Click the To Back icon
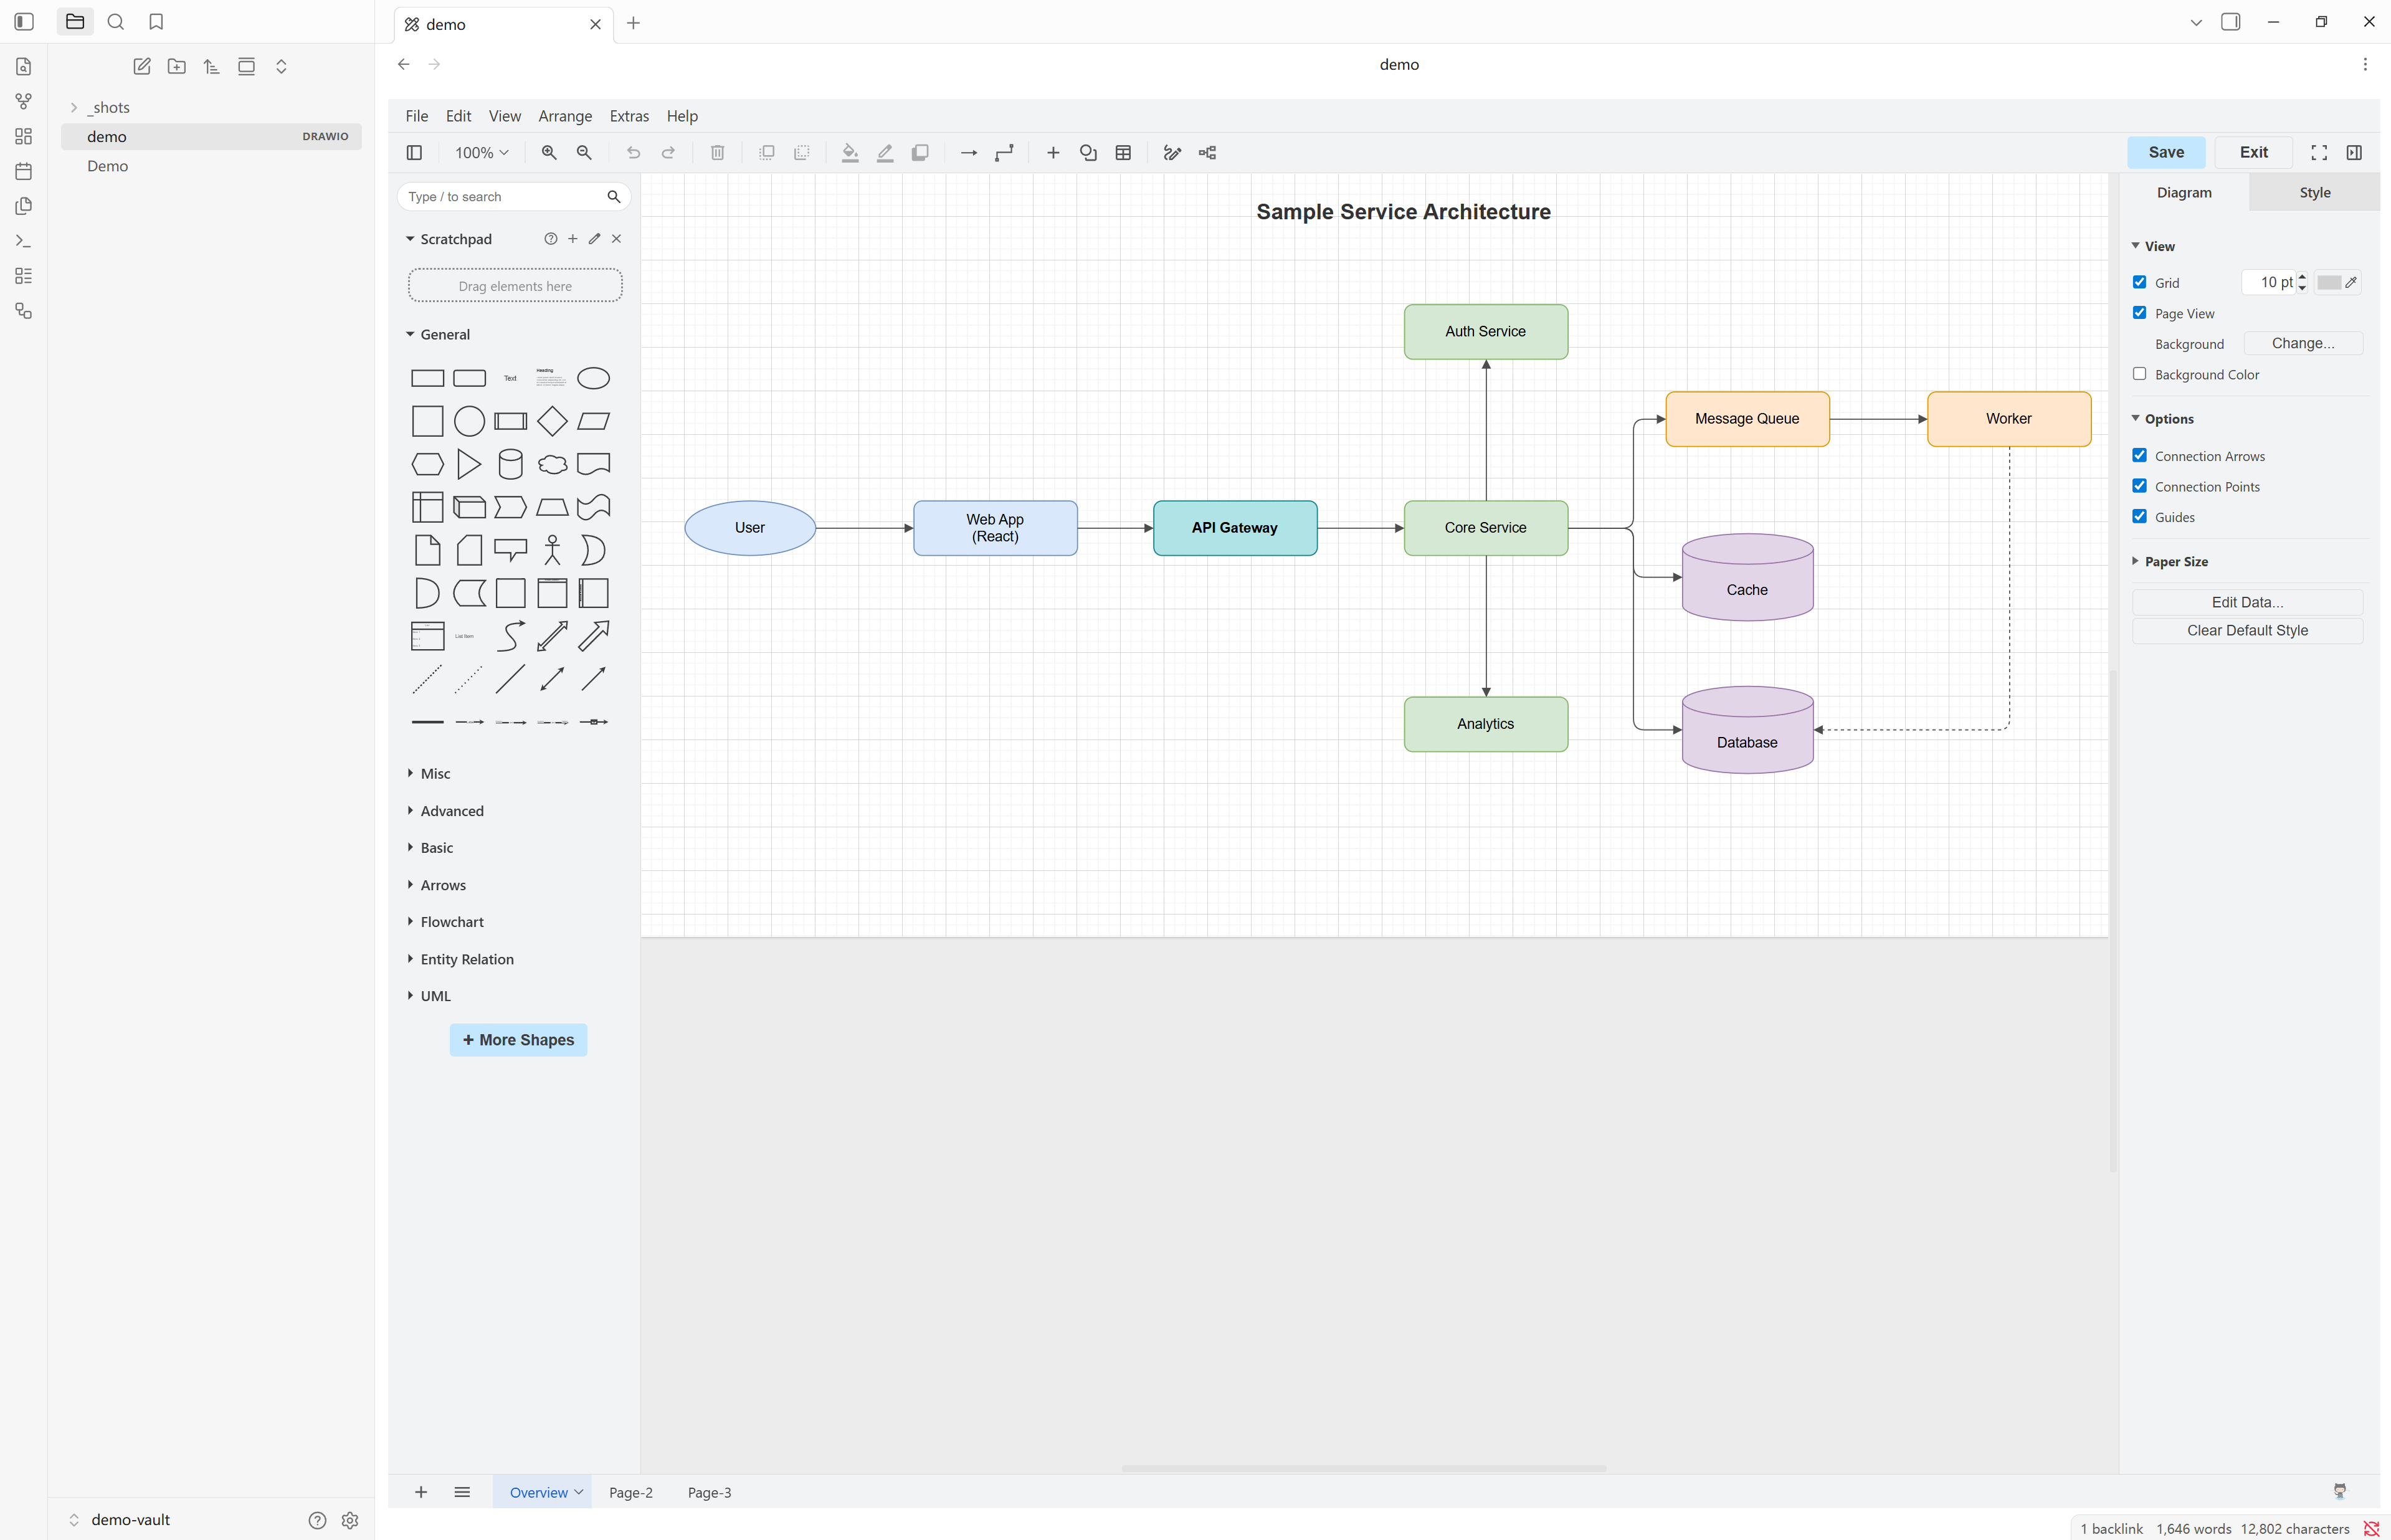This screenshot has width=2391, height=1540. pos(802,153)
